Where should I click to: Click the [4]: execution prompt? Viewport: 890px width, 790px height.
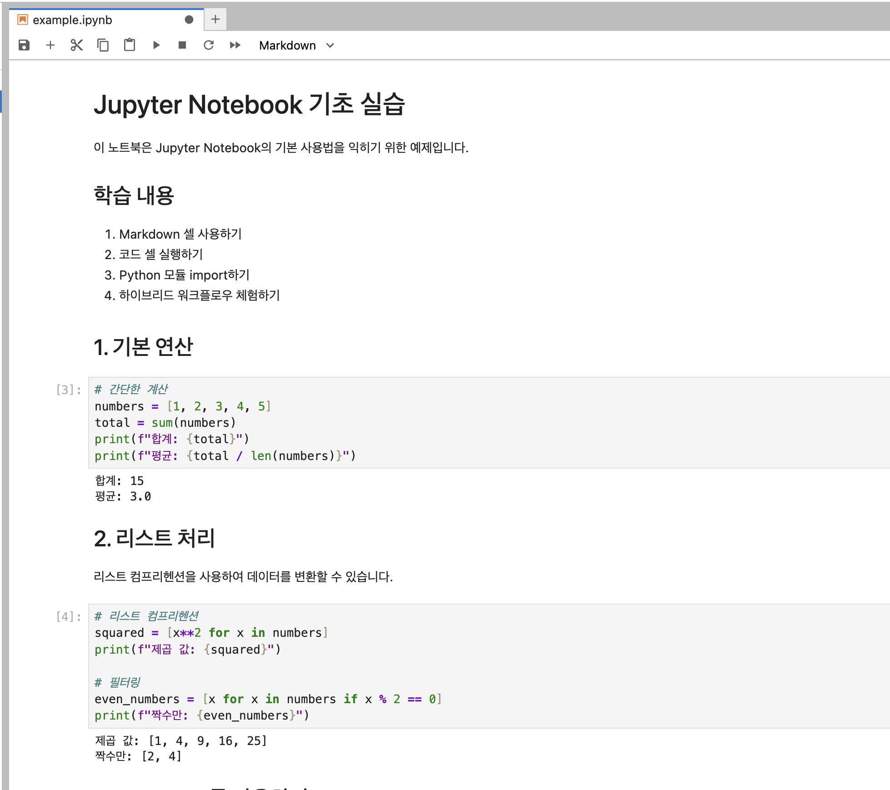[x=69, y=617]
